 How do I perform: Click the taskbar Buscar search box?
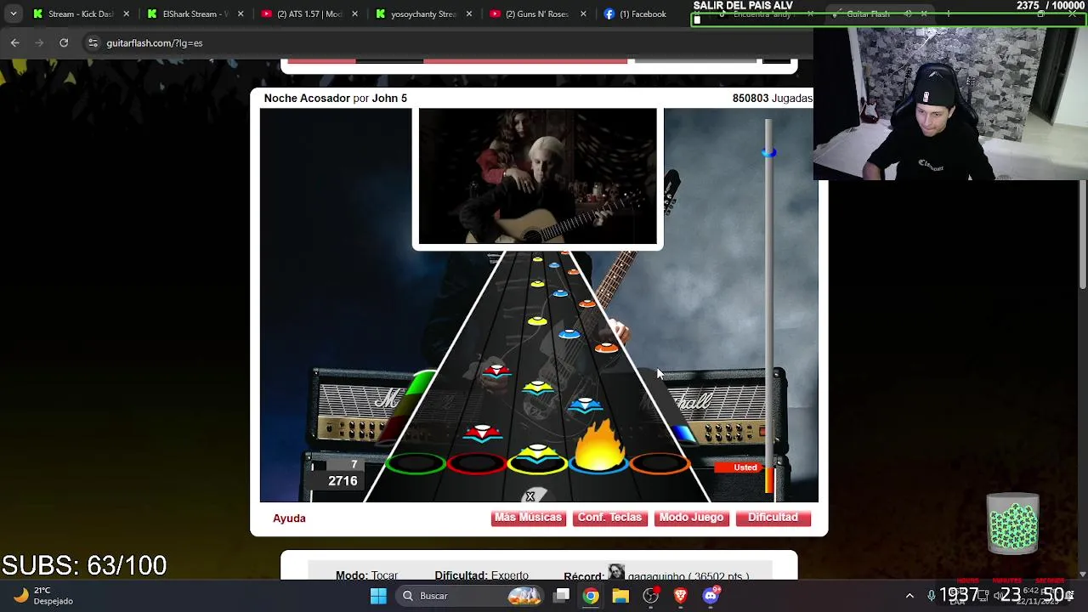tap(470, 596)
